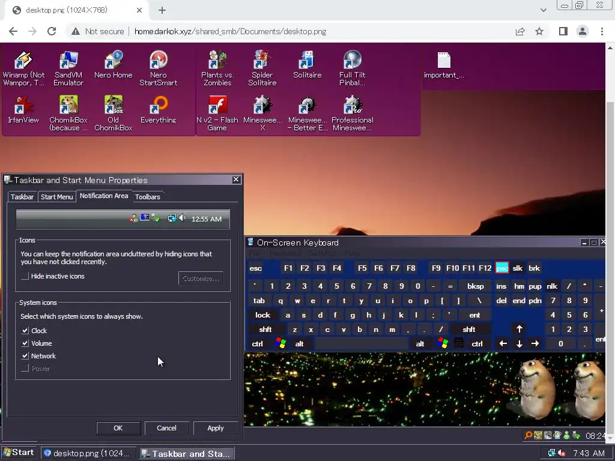Open Nero StartSmart shortcut
The height and width of the screenshot is (461, 615).
pos(159,68)
